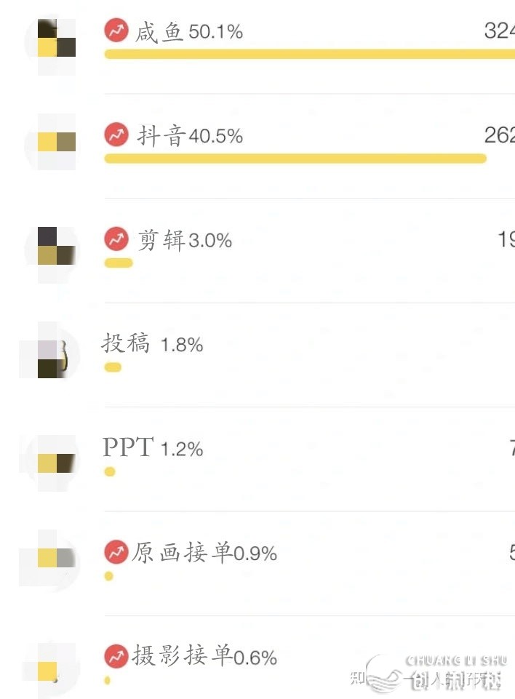
Task: Click the vote count 262 for 抖音
Action: (500, 135)
